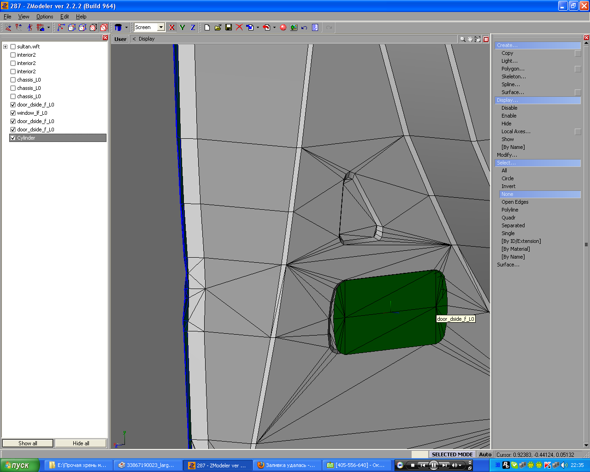Screen dimensions: 590x472
Task: Enable the first interior2 checkbox
Action: coord(13,55)
